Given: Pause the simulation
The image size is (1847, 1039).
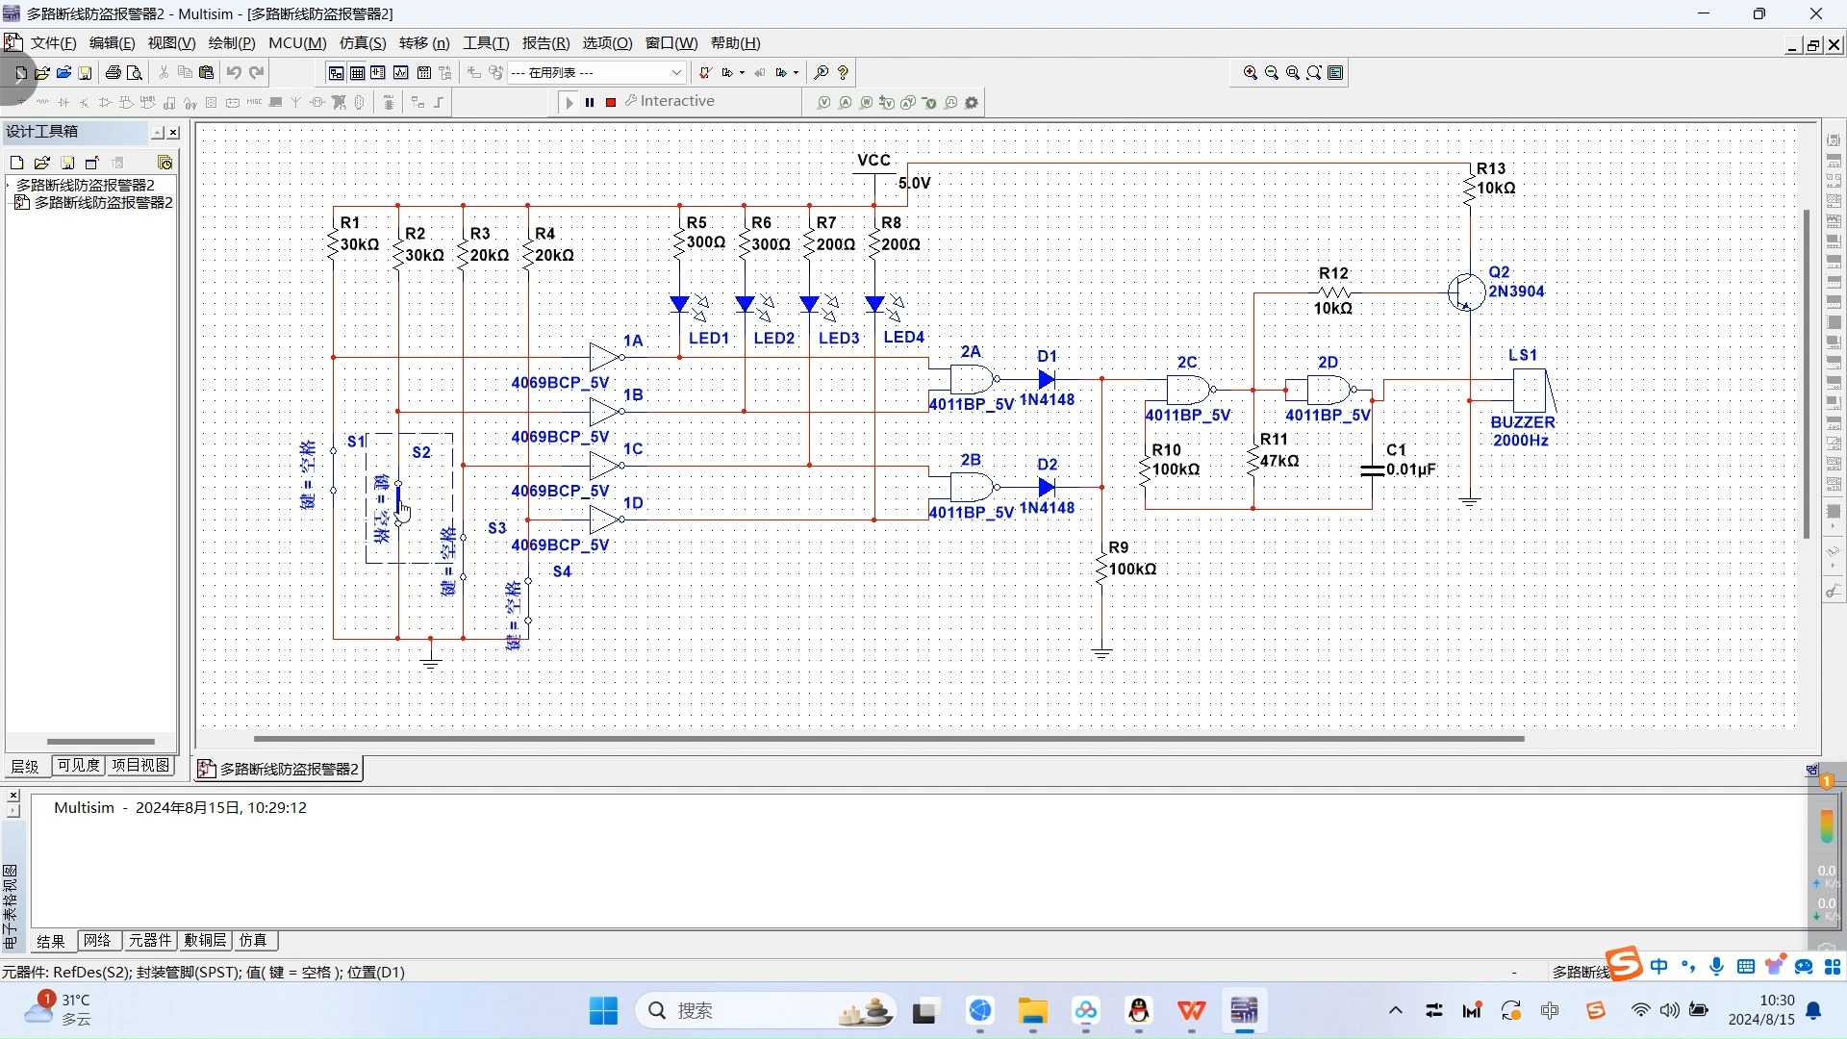Looking at the screenshot, I should [590, 102].
